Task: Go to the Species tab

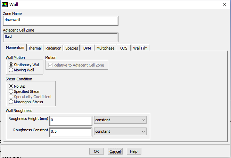Action: pos(72,48)
